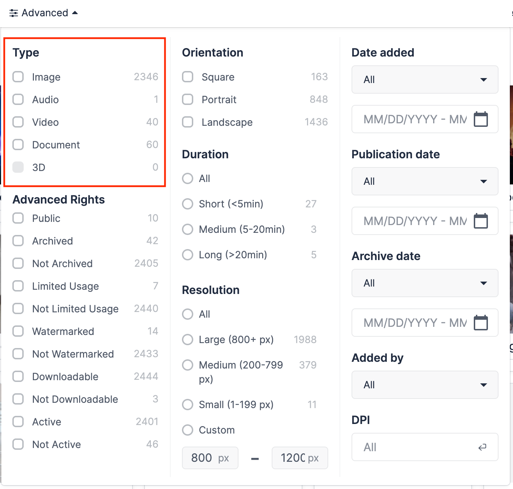The height and width of the screenshot is (489, 513).
Task: Check the Portrait orientation checkbox
Action: (x=188, y=99)
